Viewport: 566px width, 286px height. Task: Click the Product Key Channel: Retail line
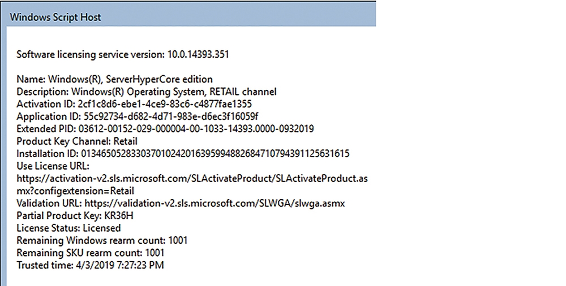(77, 141)
